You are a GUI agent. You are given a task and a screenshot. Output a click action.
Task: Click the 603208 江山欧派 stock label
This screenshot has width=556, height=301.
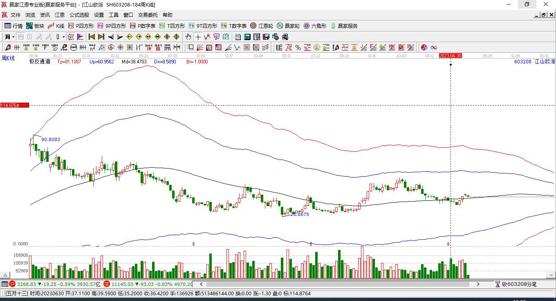pyautogui.click(x=534, y=62)
